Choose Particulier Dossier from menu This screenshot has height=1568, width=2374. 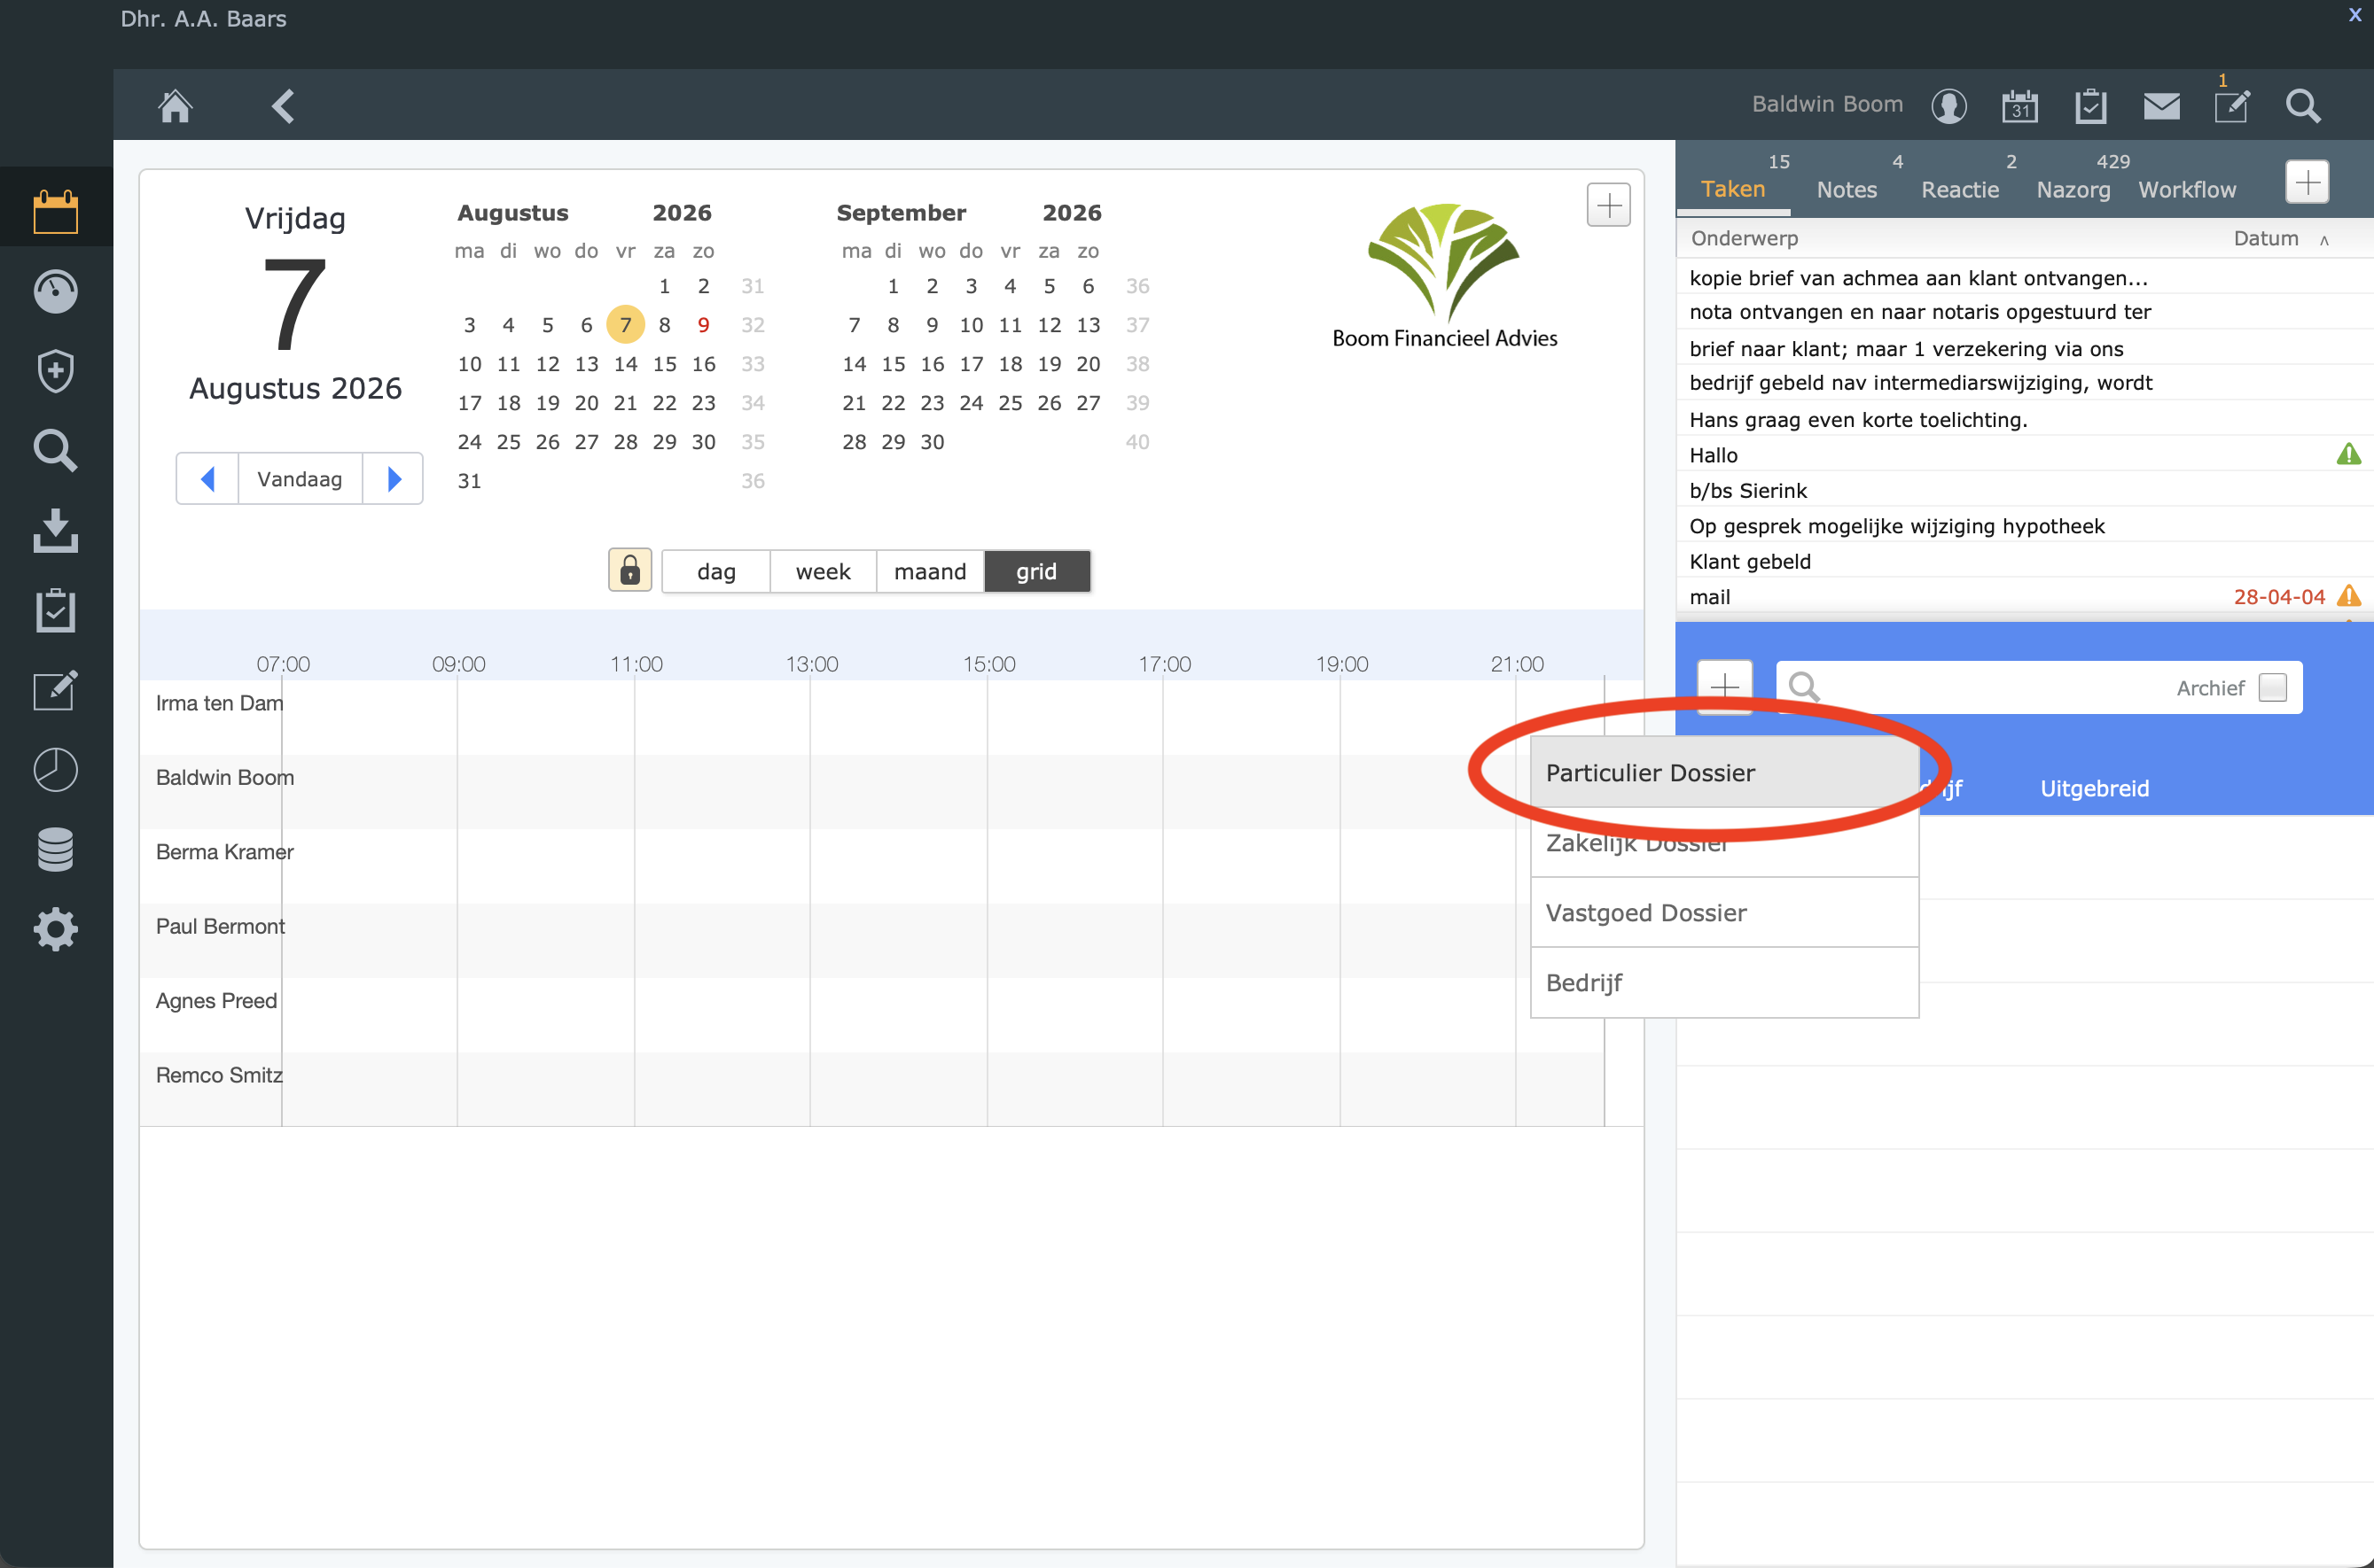click(1725, 772)
